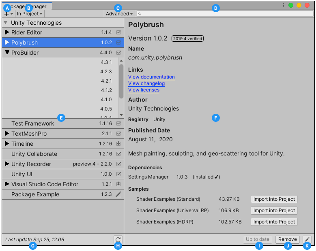Click the magnifier icon in search field

coord(140,14)
